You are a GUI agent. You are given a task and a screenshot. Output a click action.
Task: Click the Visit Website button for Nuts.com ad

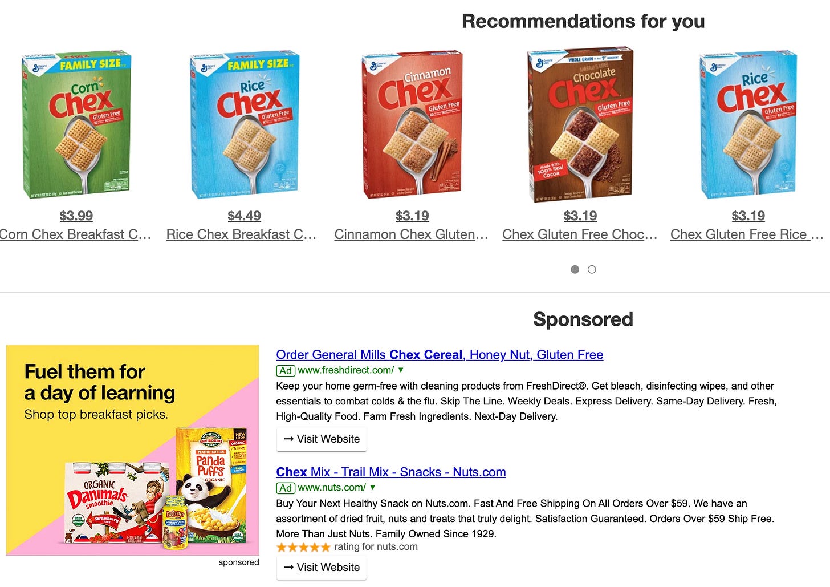322,568
